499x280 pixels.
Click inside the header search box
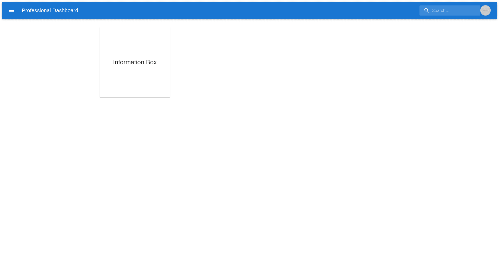457,11
